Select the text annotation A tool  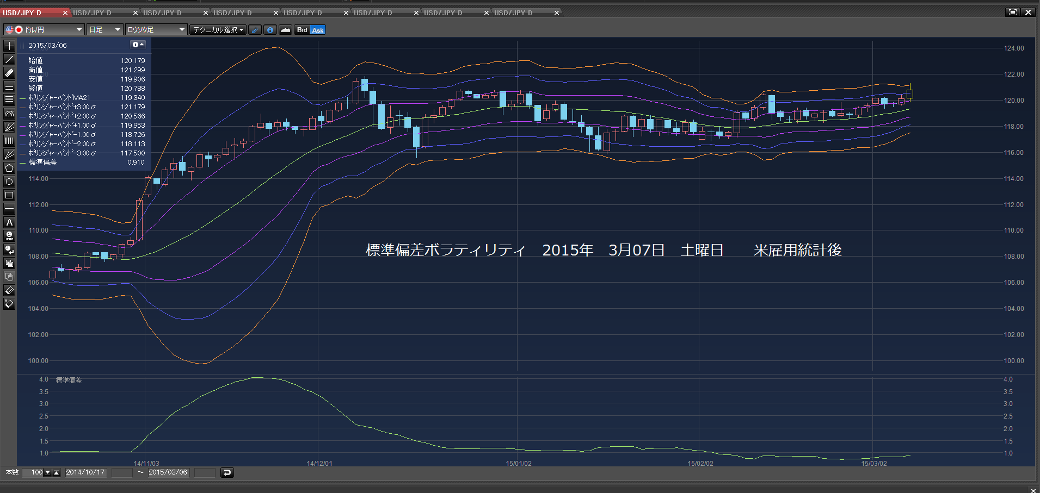9,222
